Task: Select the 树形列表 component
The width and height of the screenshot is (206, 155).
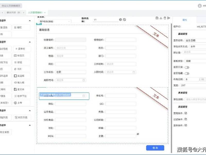Action: 22,117
